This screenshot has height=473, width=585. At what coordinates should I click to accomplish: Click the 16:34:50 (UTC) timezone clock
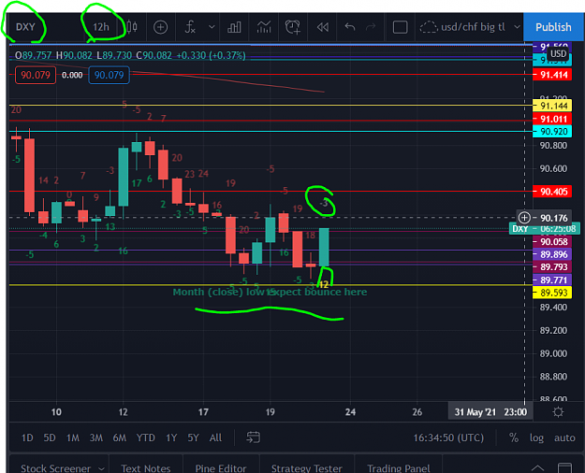[x=448, y=437]
